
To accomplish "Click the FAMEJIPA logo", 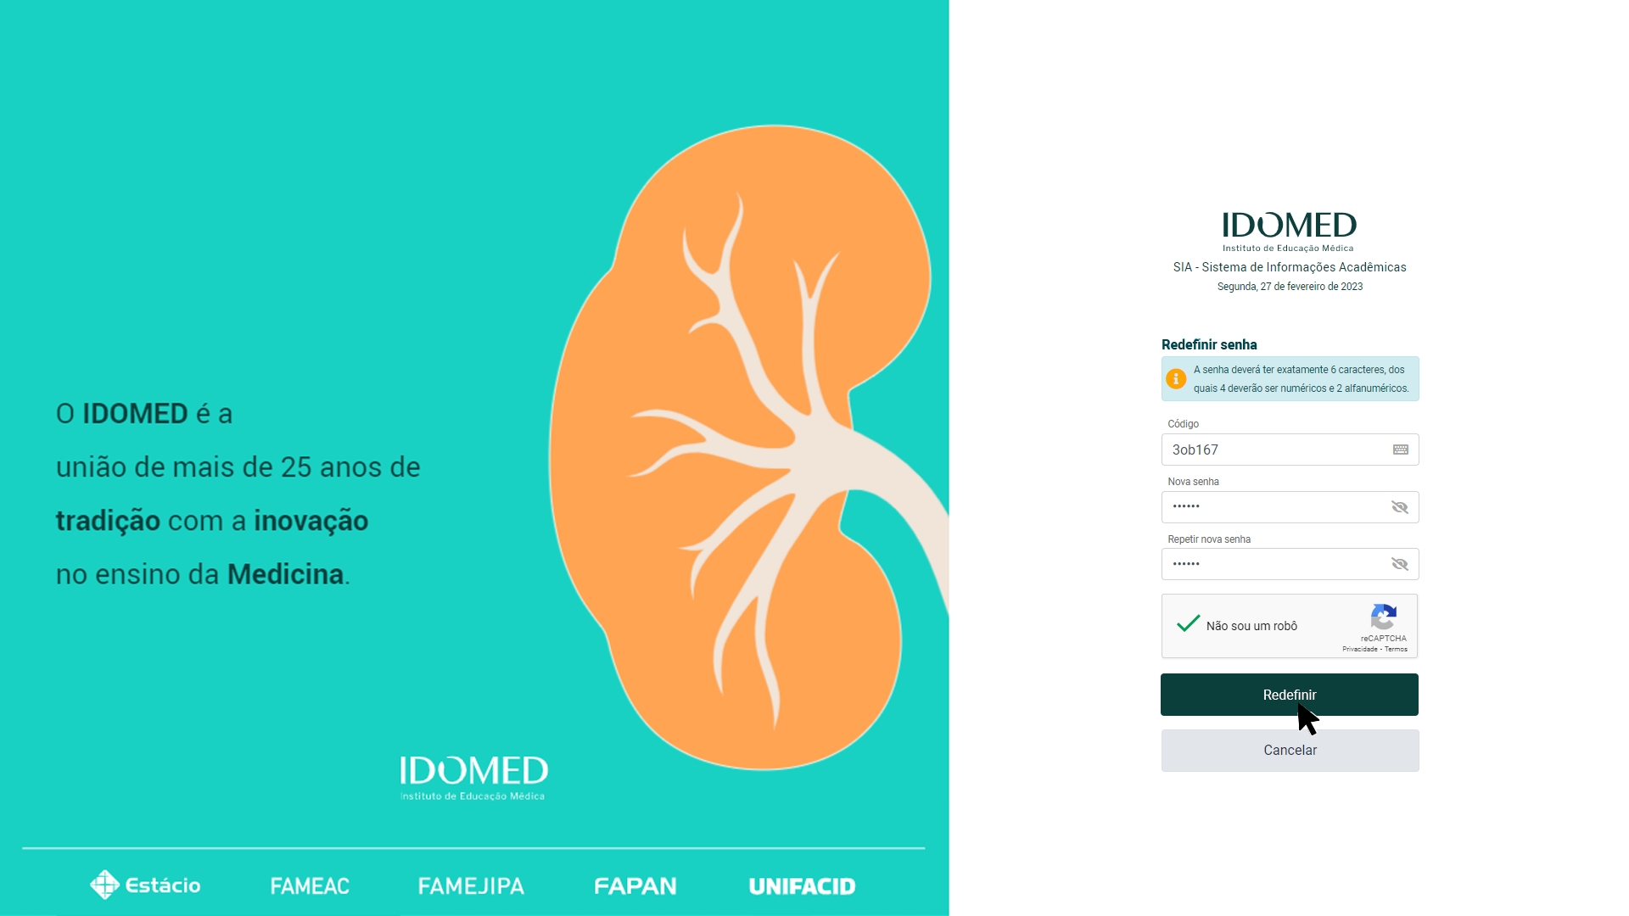I will pos(471,886).
